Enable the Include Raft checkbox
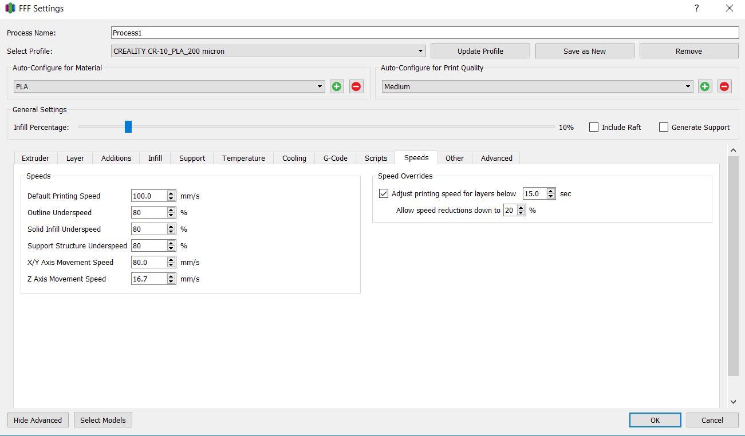 594,127
